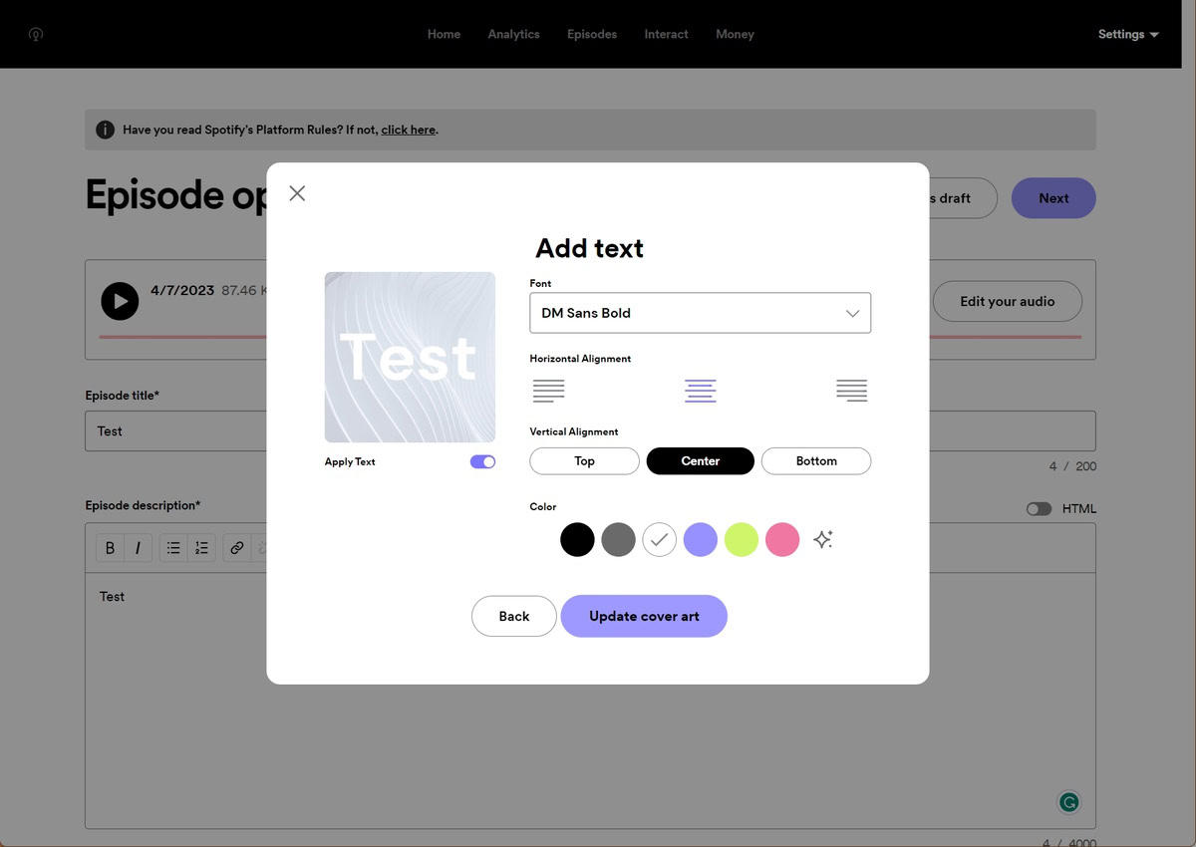Open Analytics tab

(513, 34)
